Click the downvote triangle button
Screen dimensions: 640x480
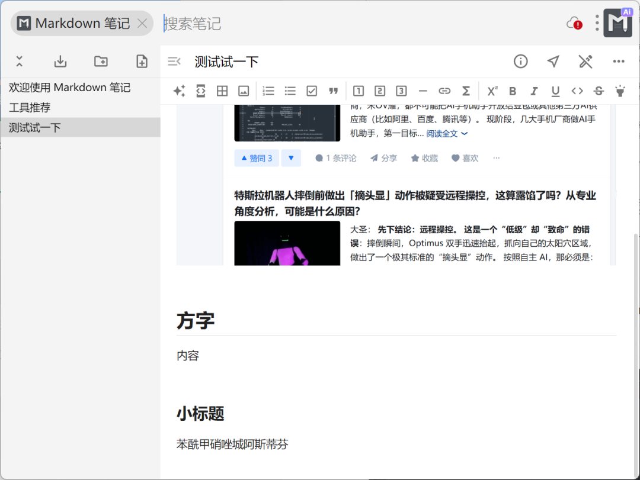pos(291,158)
